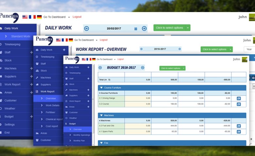The height and width of the screenshot is (156, 255).
Task: Click detail icon in 3.2 Course row
Action: (x=239, y=104)
